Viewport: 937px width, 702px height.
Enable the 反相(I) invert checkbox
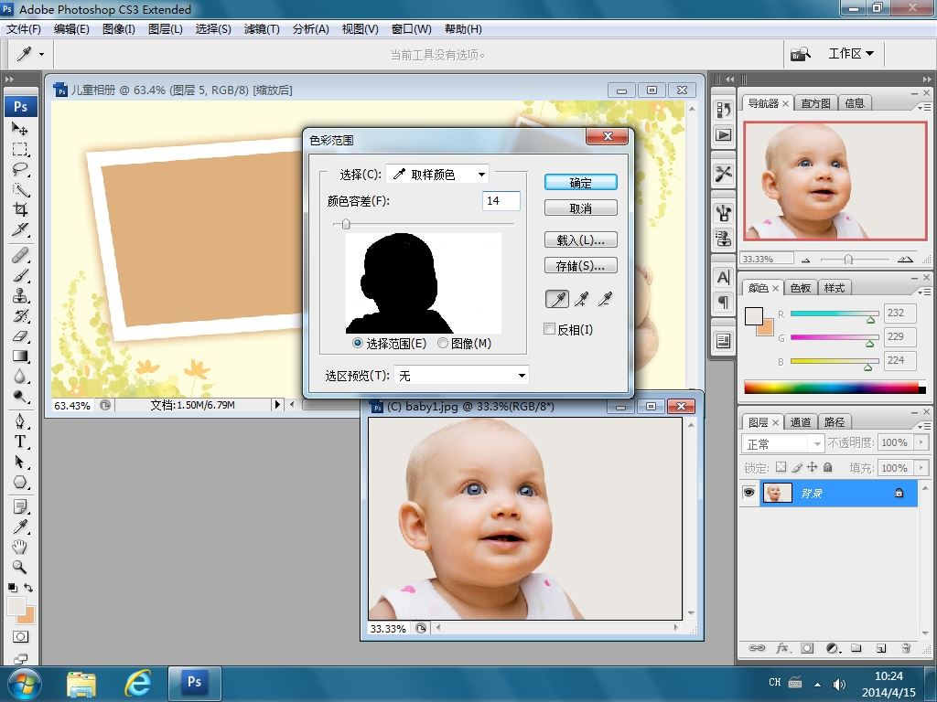(x=549, y=329)
